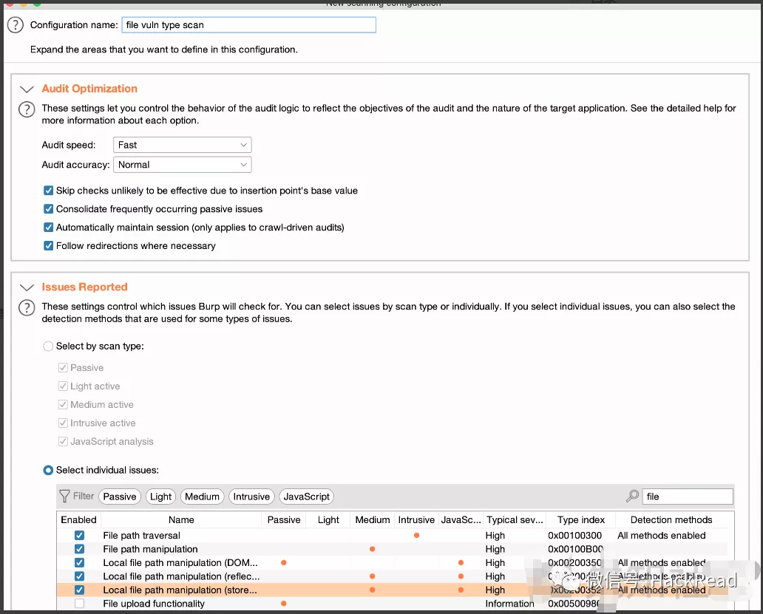This screenshot has height=614, width=763.
Task: Click type index 0x00100300
Action: (x=574, y=535)
